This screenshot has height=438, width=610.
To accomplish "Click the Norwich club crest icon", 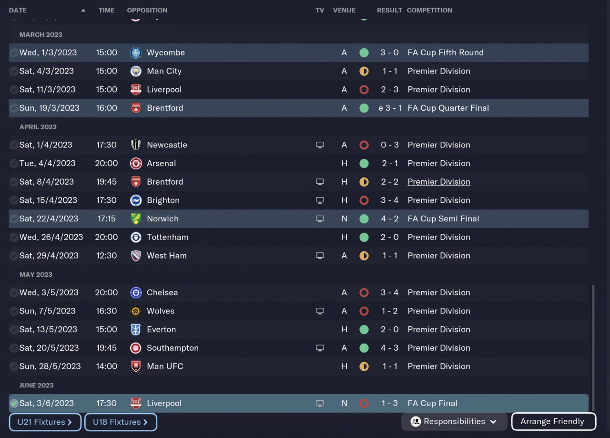I will pyautogui.click(x=136, y=219).
